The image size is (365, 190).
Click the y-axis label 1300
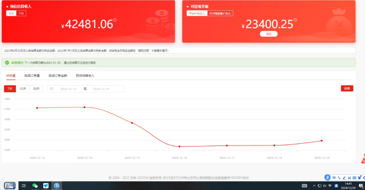point(7,150)
